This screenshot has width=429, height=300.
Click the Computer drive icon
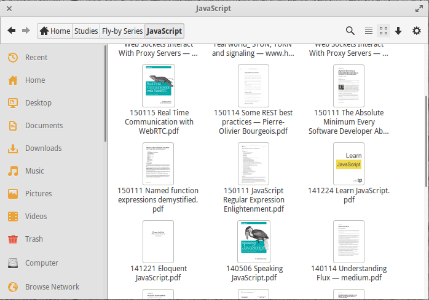(13, 263)
